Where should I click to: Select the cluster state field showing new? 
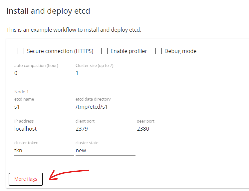(x=106, y=150)
